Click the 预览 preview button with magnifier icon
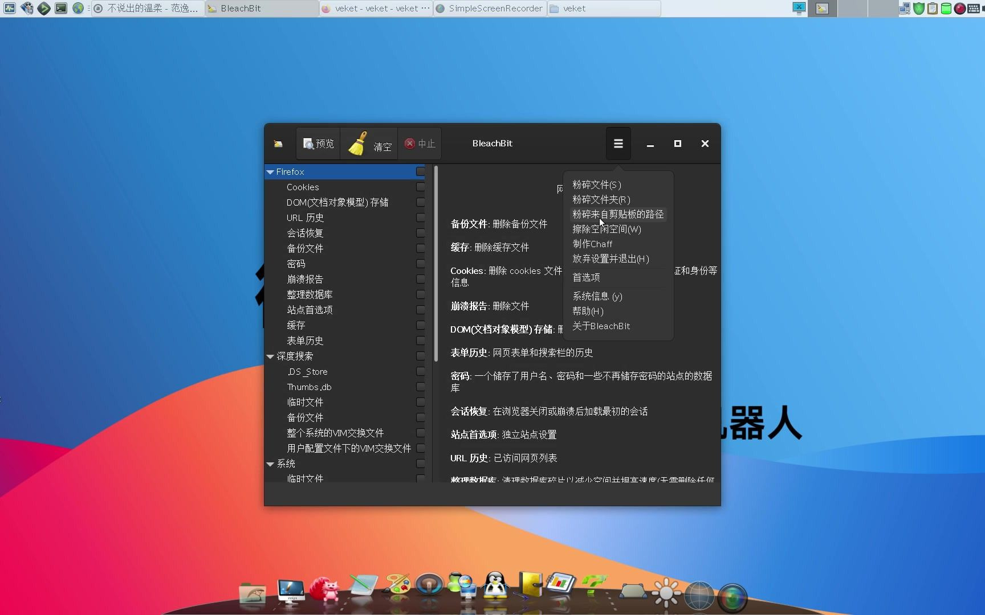Screen dimensions: 985x615 [319, 143]
